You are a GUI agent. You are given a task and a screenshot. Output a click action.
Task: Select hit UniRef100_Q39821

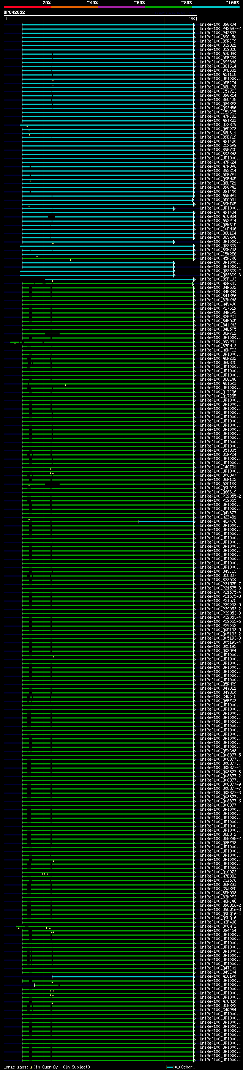(218, 45)
